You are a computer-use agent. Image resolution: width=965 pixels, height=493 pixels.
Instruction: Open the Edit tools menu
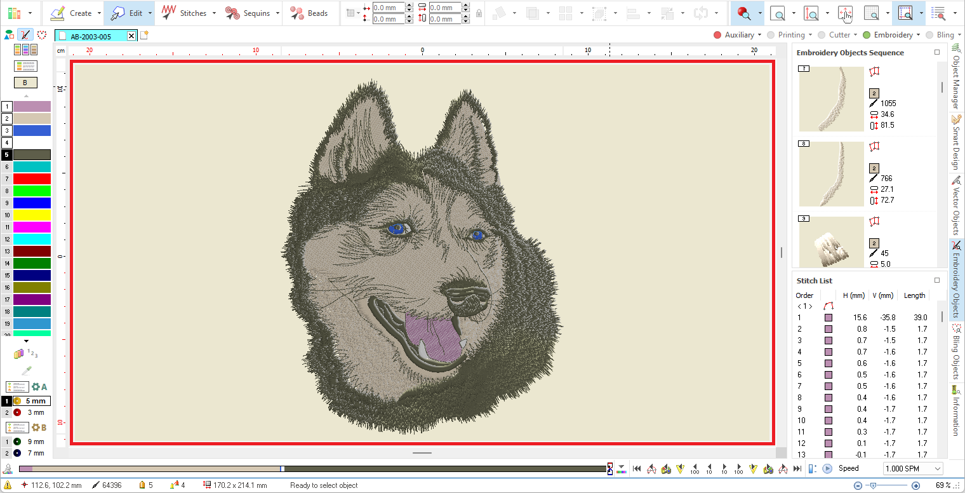coord(129,13)
